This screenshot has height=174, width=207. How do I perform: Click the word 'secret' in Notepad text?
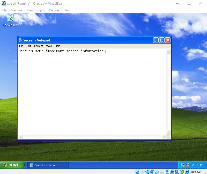coord(72,51)
